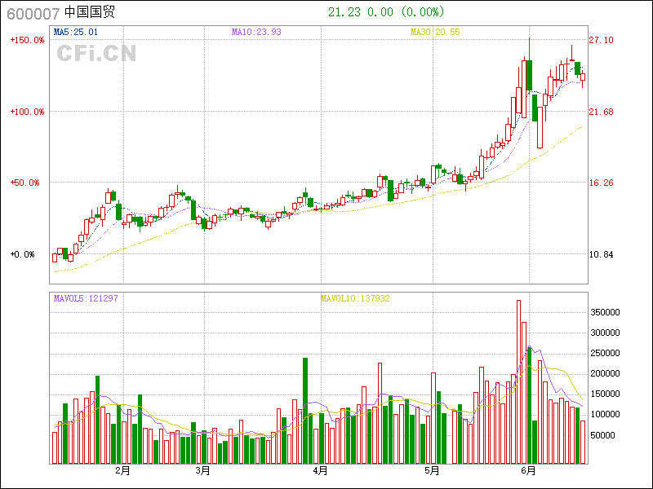The height and width of the screenshot is (489, 653).
Task: Click the stock name 中国国贸
Action: (x=91, y=13)
